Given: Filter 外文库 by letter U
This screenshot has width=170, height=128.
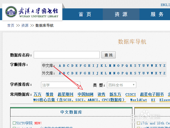Looking at the screenshot, I should pyautogui.click(x=144, y=73).
